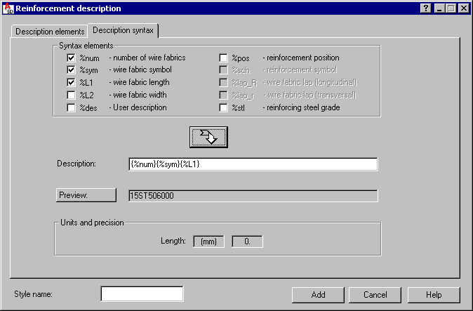Click the 'wire fabric width' label text
This screenshot has width=473, height=311.
pos(140,95)
